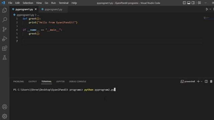Click 'def greet():' code text

32,19
